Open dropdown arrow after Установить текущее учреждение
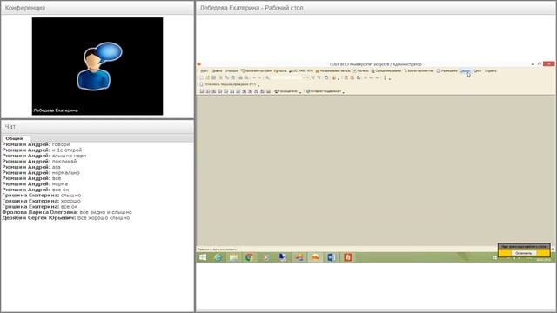 point(258,85)
